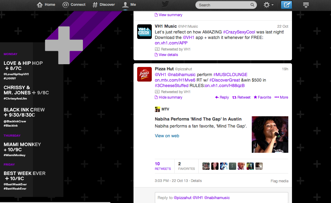
Task: Open the @nabihamusic mention in tweet
Action: 182,75
